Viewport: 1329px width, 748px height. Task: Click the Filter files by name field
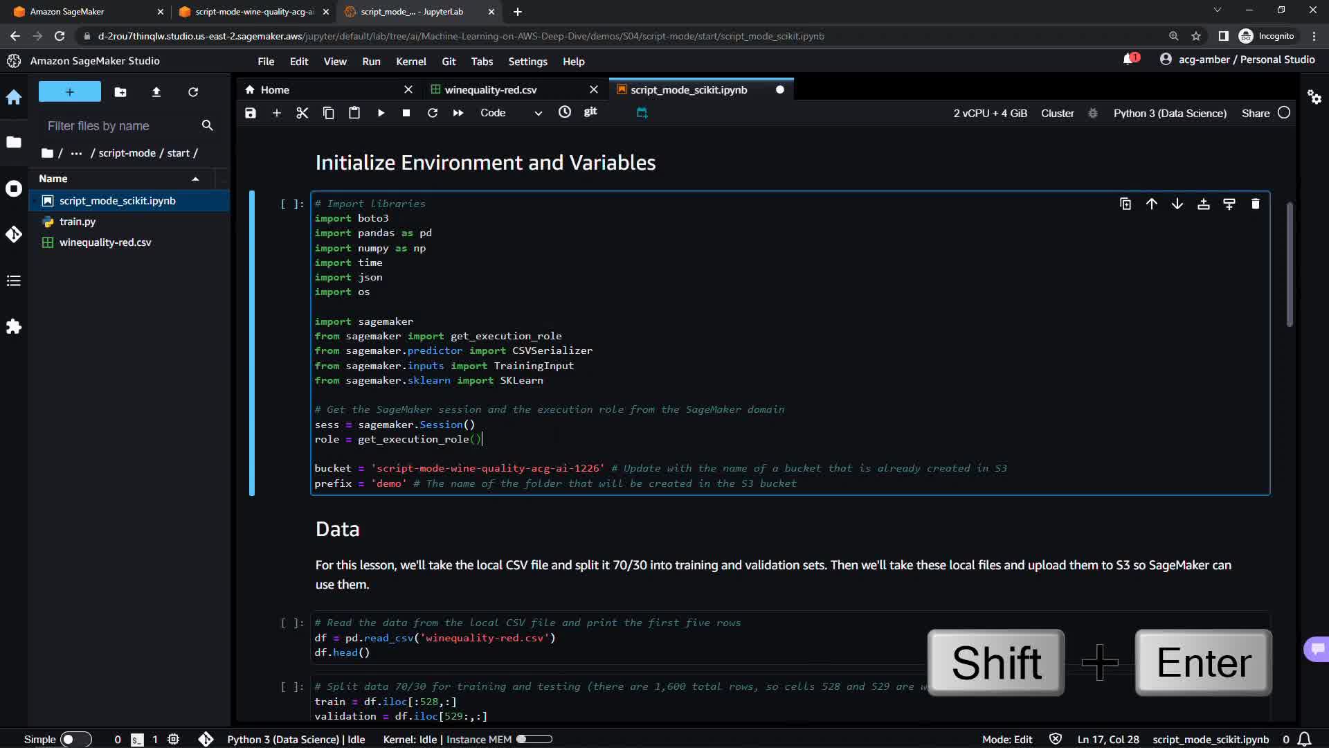[121, 126]
